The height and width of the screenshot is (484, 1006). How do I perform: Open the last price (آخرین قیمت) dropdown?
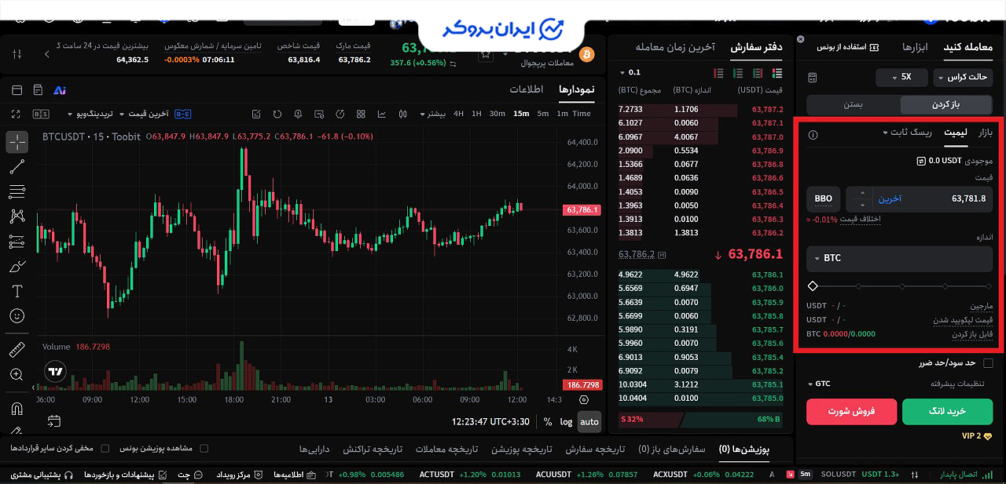pos(144,114)
